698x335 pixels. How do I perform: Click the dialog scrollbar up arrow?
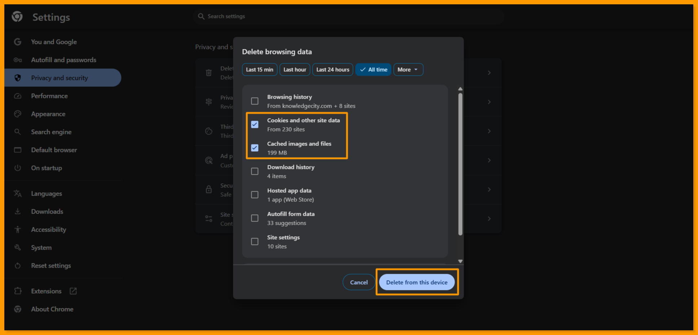click(460, 89)
